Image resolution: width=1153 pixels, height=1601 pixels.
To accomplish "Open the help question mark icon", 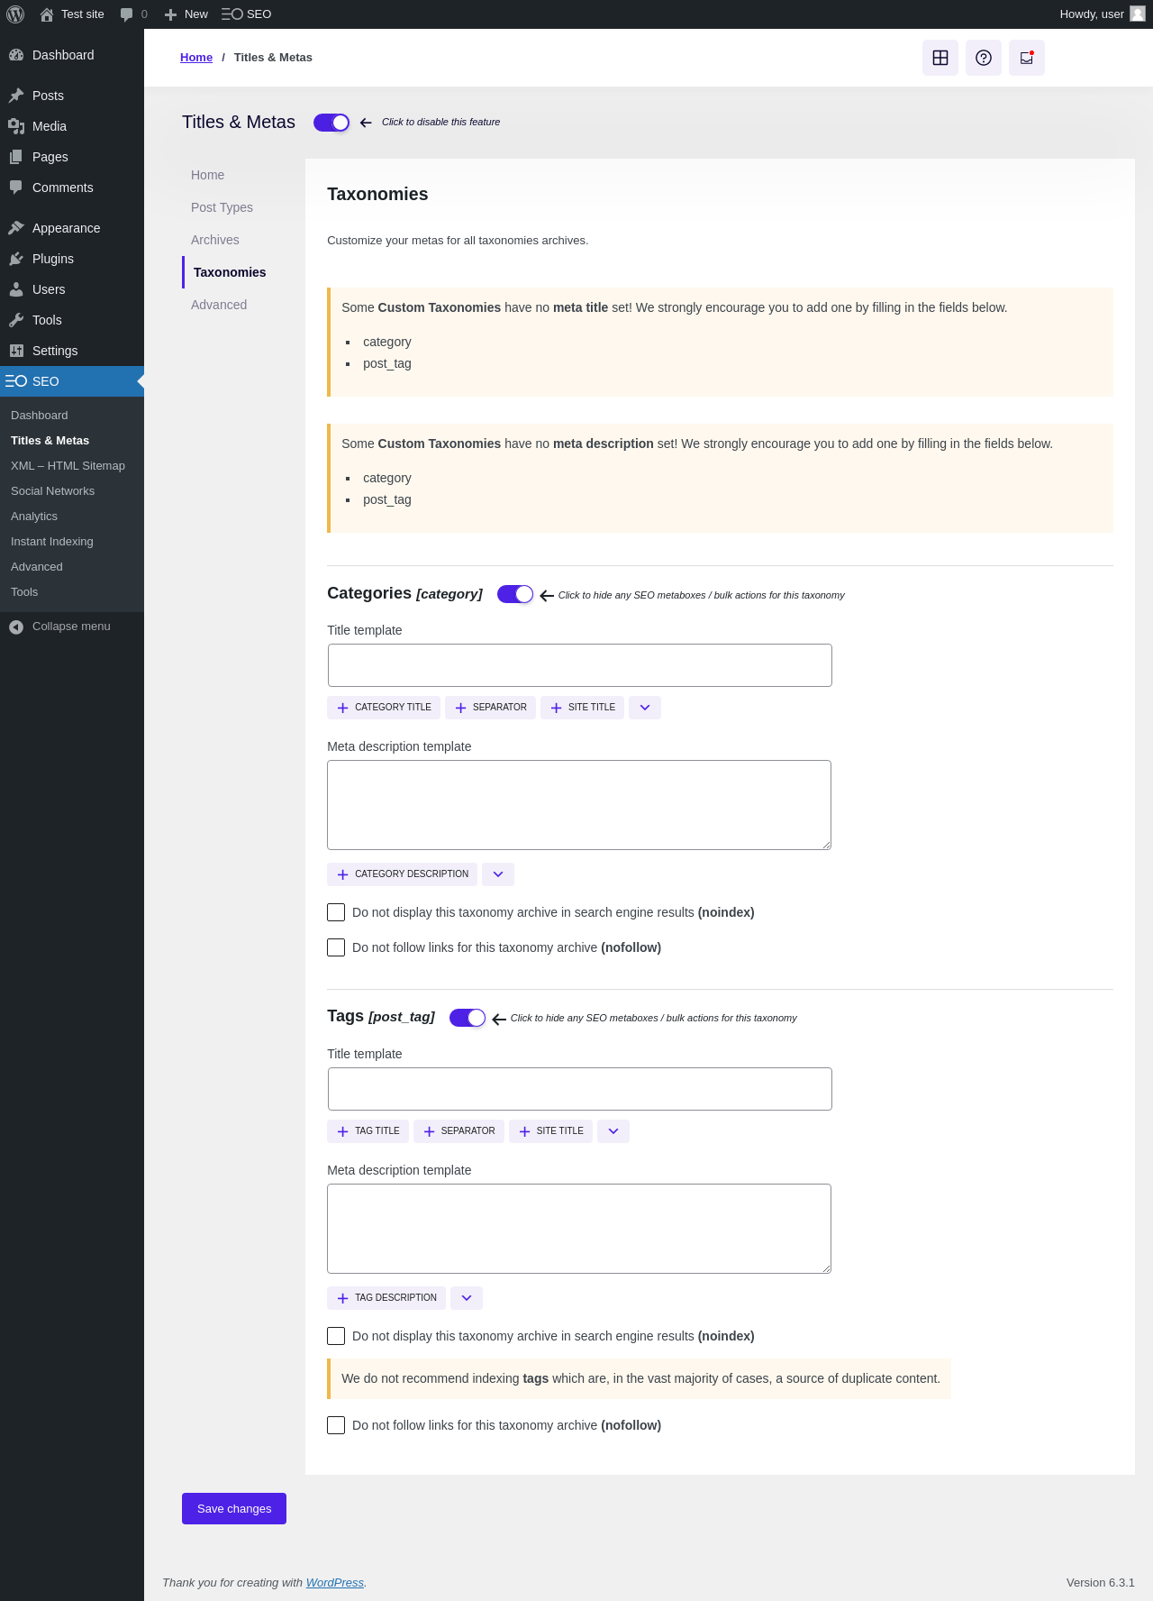I will pyautogui.click(x=984, y=58).
